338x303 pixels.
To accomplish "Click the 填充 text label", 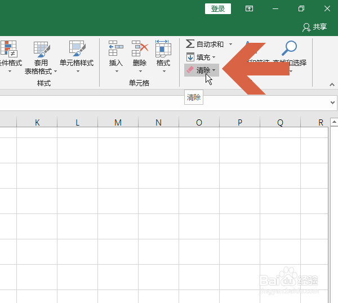I will (x=203, y=57).
